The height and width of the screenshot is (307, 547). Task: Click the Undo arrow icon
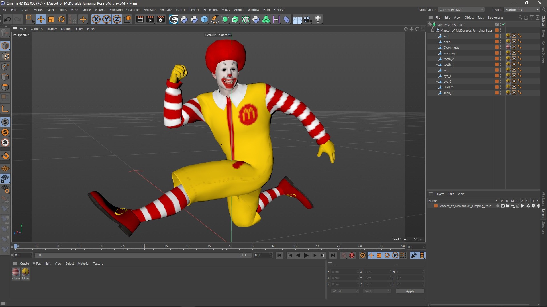pyautogui.click(x=8, y=19)
